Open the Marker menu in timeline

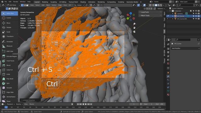click(32, 104)
